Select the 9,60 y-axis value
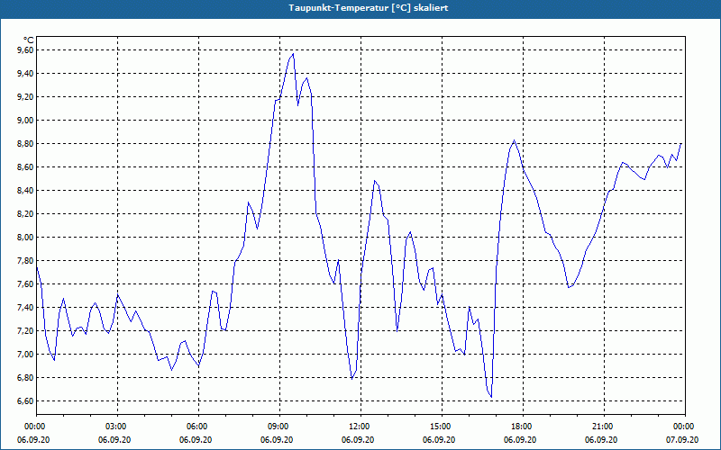The image size is (721, 450). point(24,50)
